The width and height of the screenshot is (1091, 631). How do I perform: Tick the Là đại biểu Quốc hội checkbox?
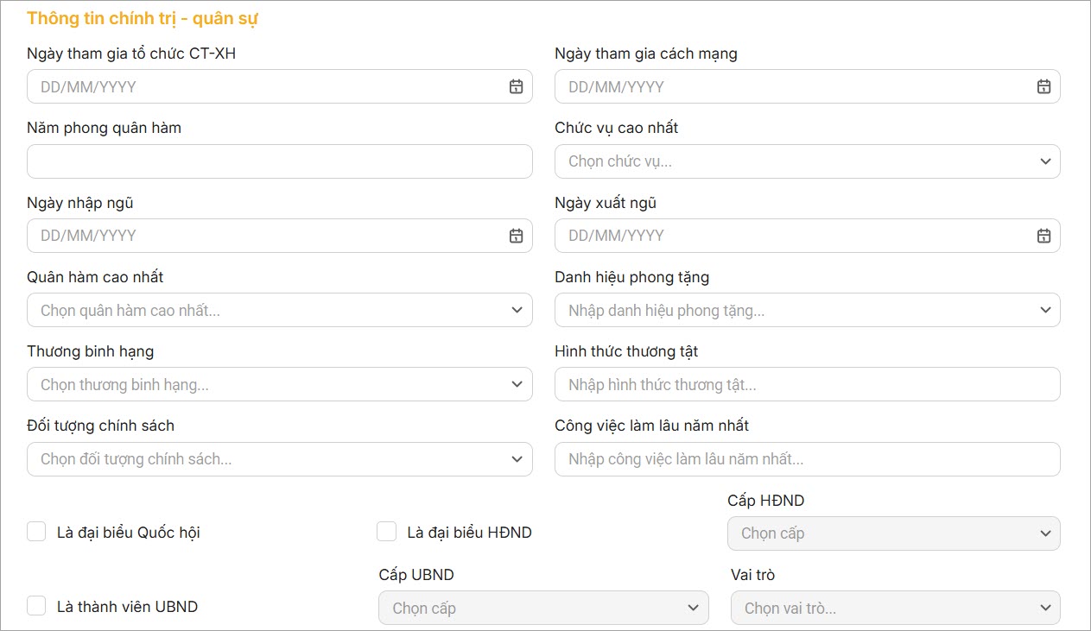pyautogui.click(x=36, y=532)
